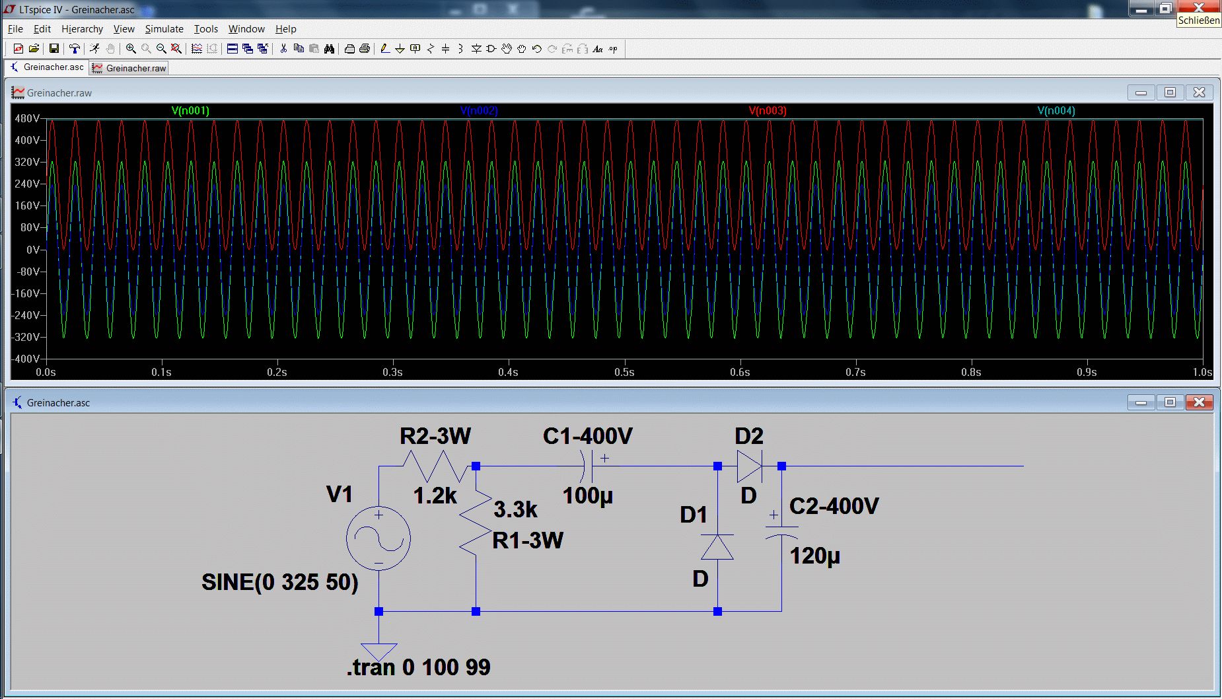This screenshot has height=699, width=1222.
Task: Save the schematic with the floppy disk icon
Action: pos(54,49)
